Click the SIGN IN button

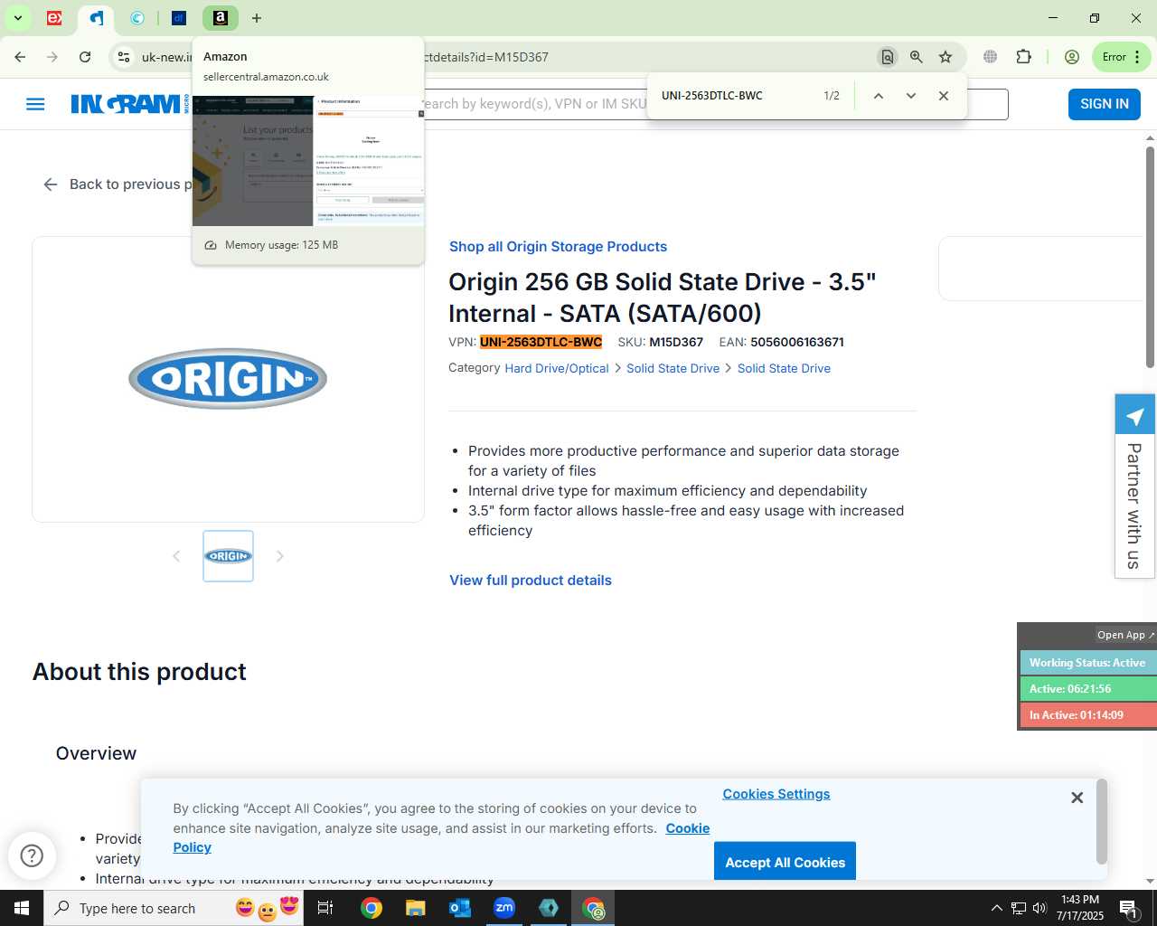point(1105,104)
